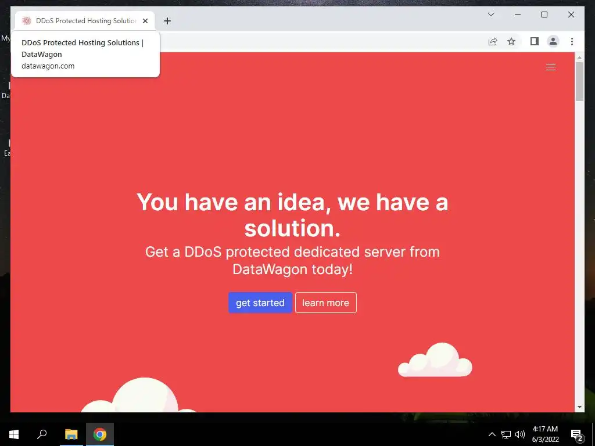This screenshot has height=446, width=595.
Task: Click the 'get started' button
Action: pyautogui.click(x=260, y=303)
